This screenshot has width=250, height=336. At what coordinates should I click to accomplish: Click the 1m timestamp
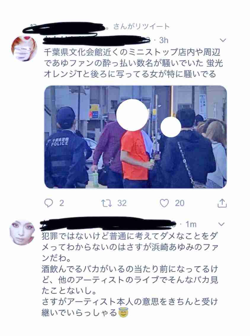191,224
